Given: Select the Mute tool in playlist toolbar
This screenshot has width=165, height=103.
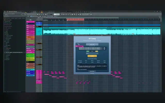Looking at the screenshot, I should 34,16.
